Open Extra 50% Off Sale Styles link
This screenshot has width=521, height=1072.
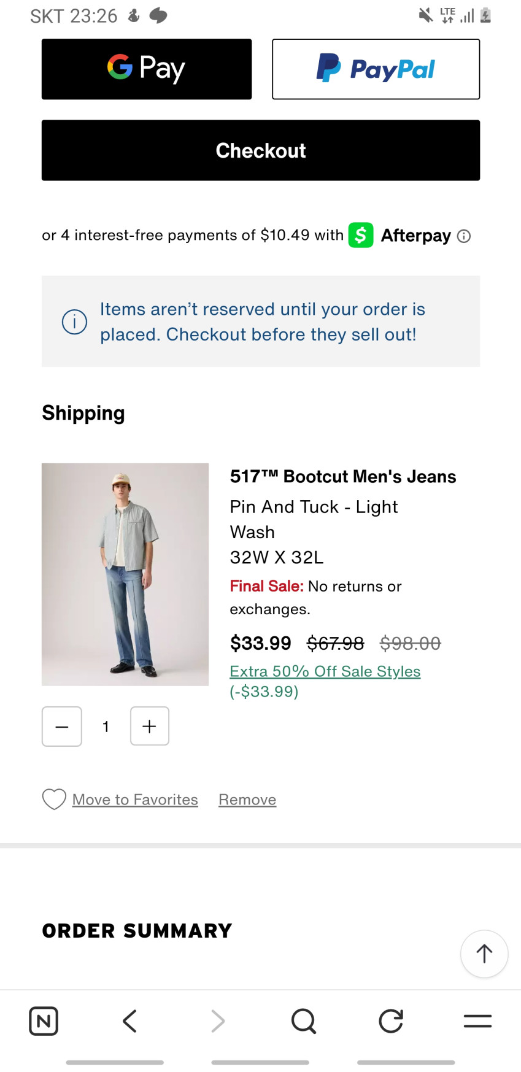pyautogui.click(x=325, y=671)
